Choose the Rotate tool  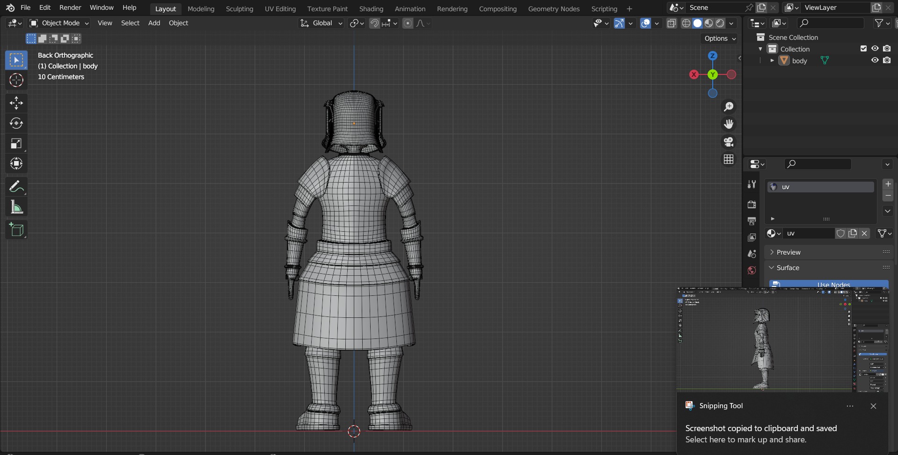16,123
